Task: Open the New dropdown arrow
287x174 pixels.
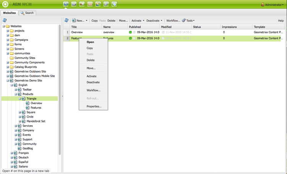Action: point(86,21)
